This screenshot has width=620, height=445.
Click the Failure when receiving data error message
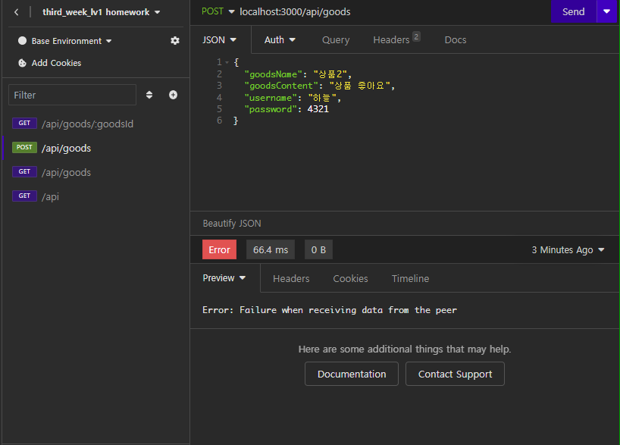click(330, 310)
